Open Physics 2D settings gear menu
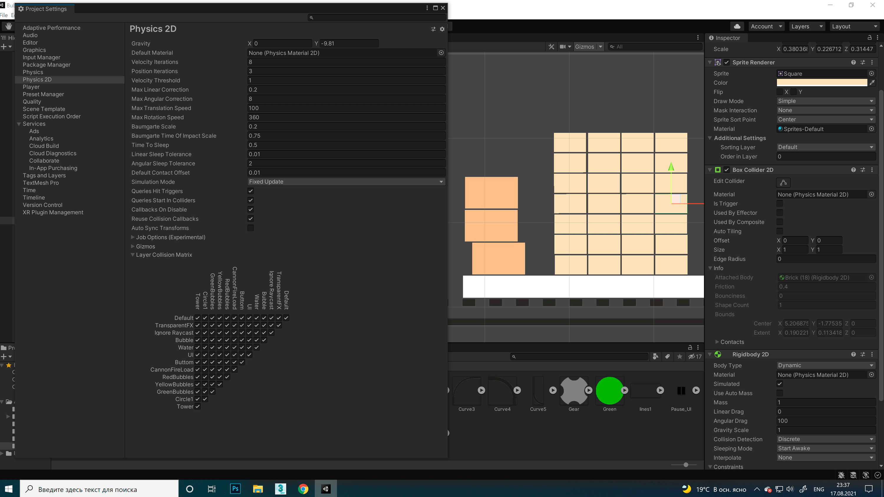This screenshot has height=497, width=884. [x=442, y=29]
